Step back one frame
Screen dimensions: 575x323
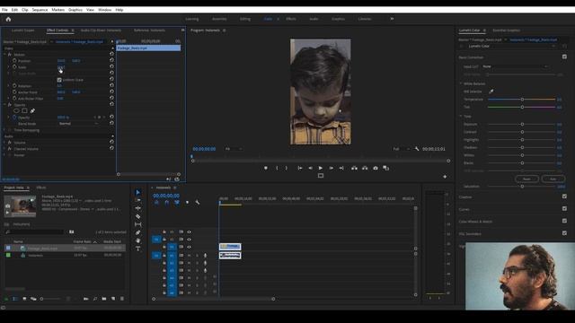click(x=310, y=168)
